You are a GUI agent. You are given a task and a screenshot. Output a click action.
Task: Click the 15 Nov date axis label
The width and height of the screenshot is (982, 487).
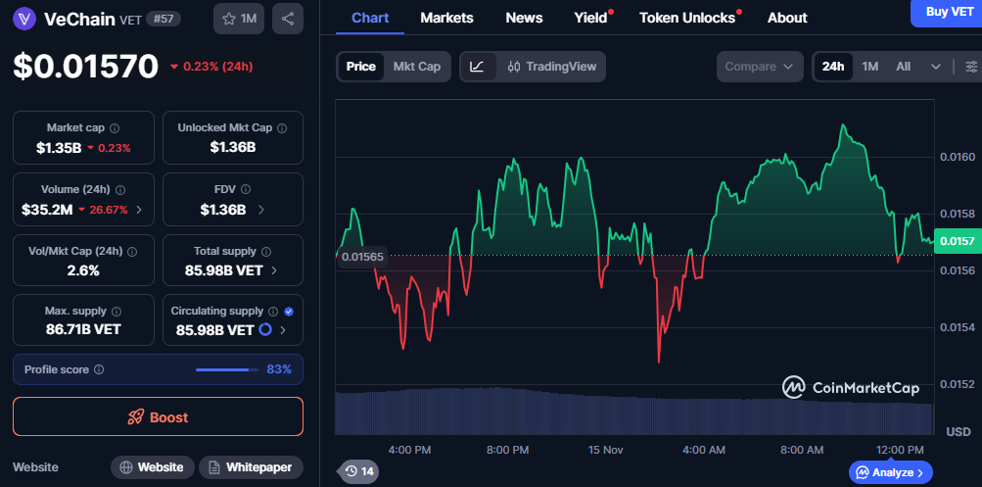click(607, 450)
